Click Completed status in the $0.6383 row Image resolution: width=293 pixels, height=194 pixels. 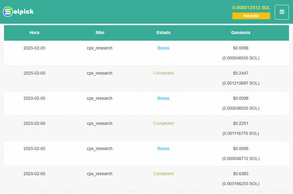tap(163, 174)
